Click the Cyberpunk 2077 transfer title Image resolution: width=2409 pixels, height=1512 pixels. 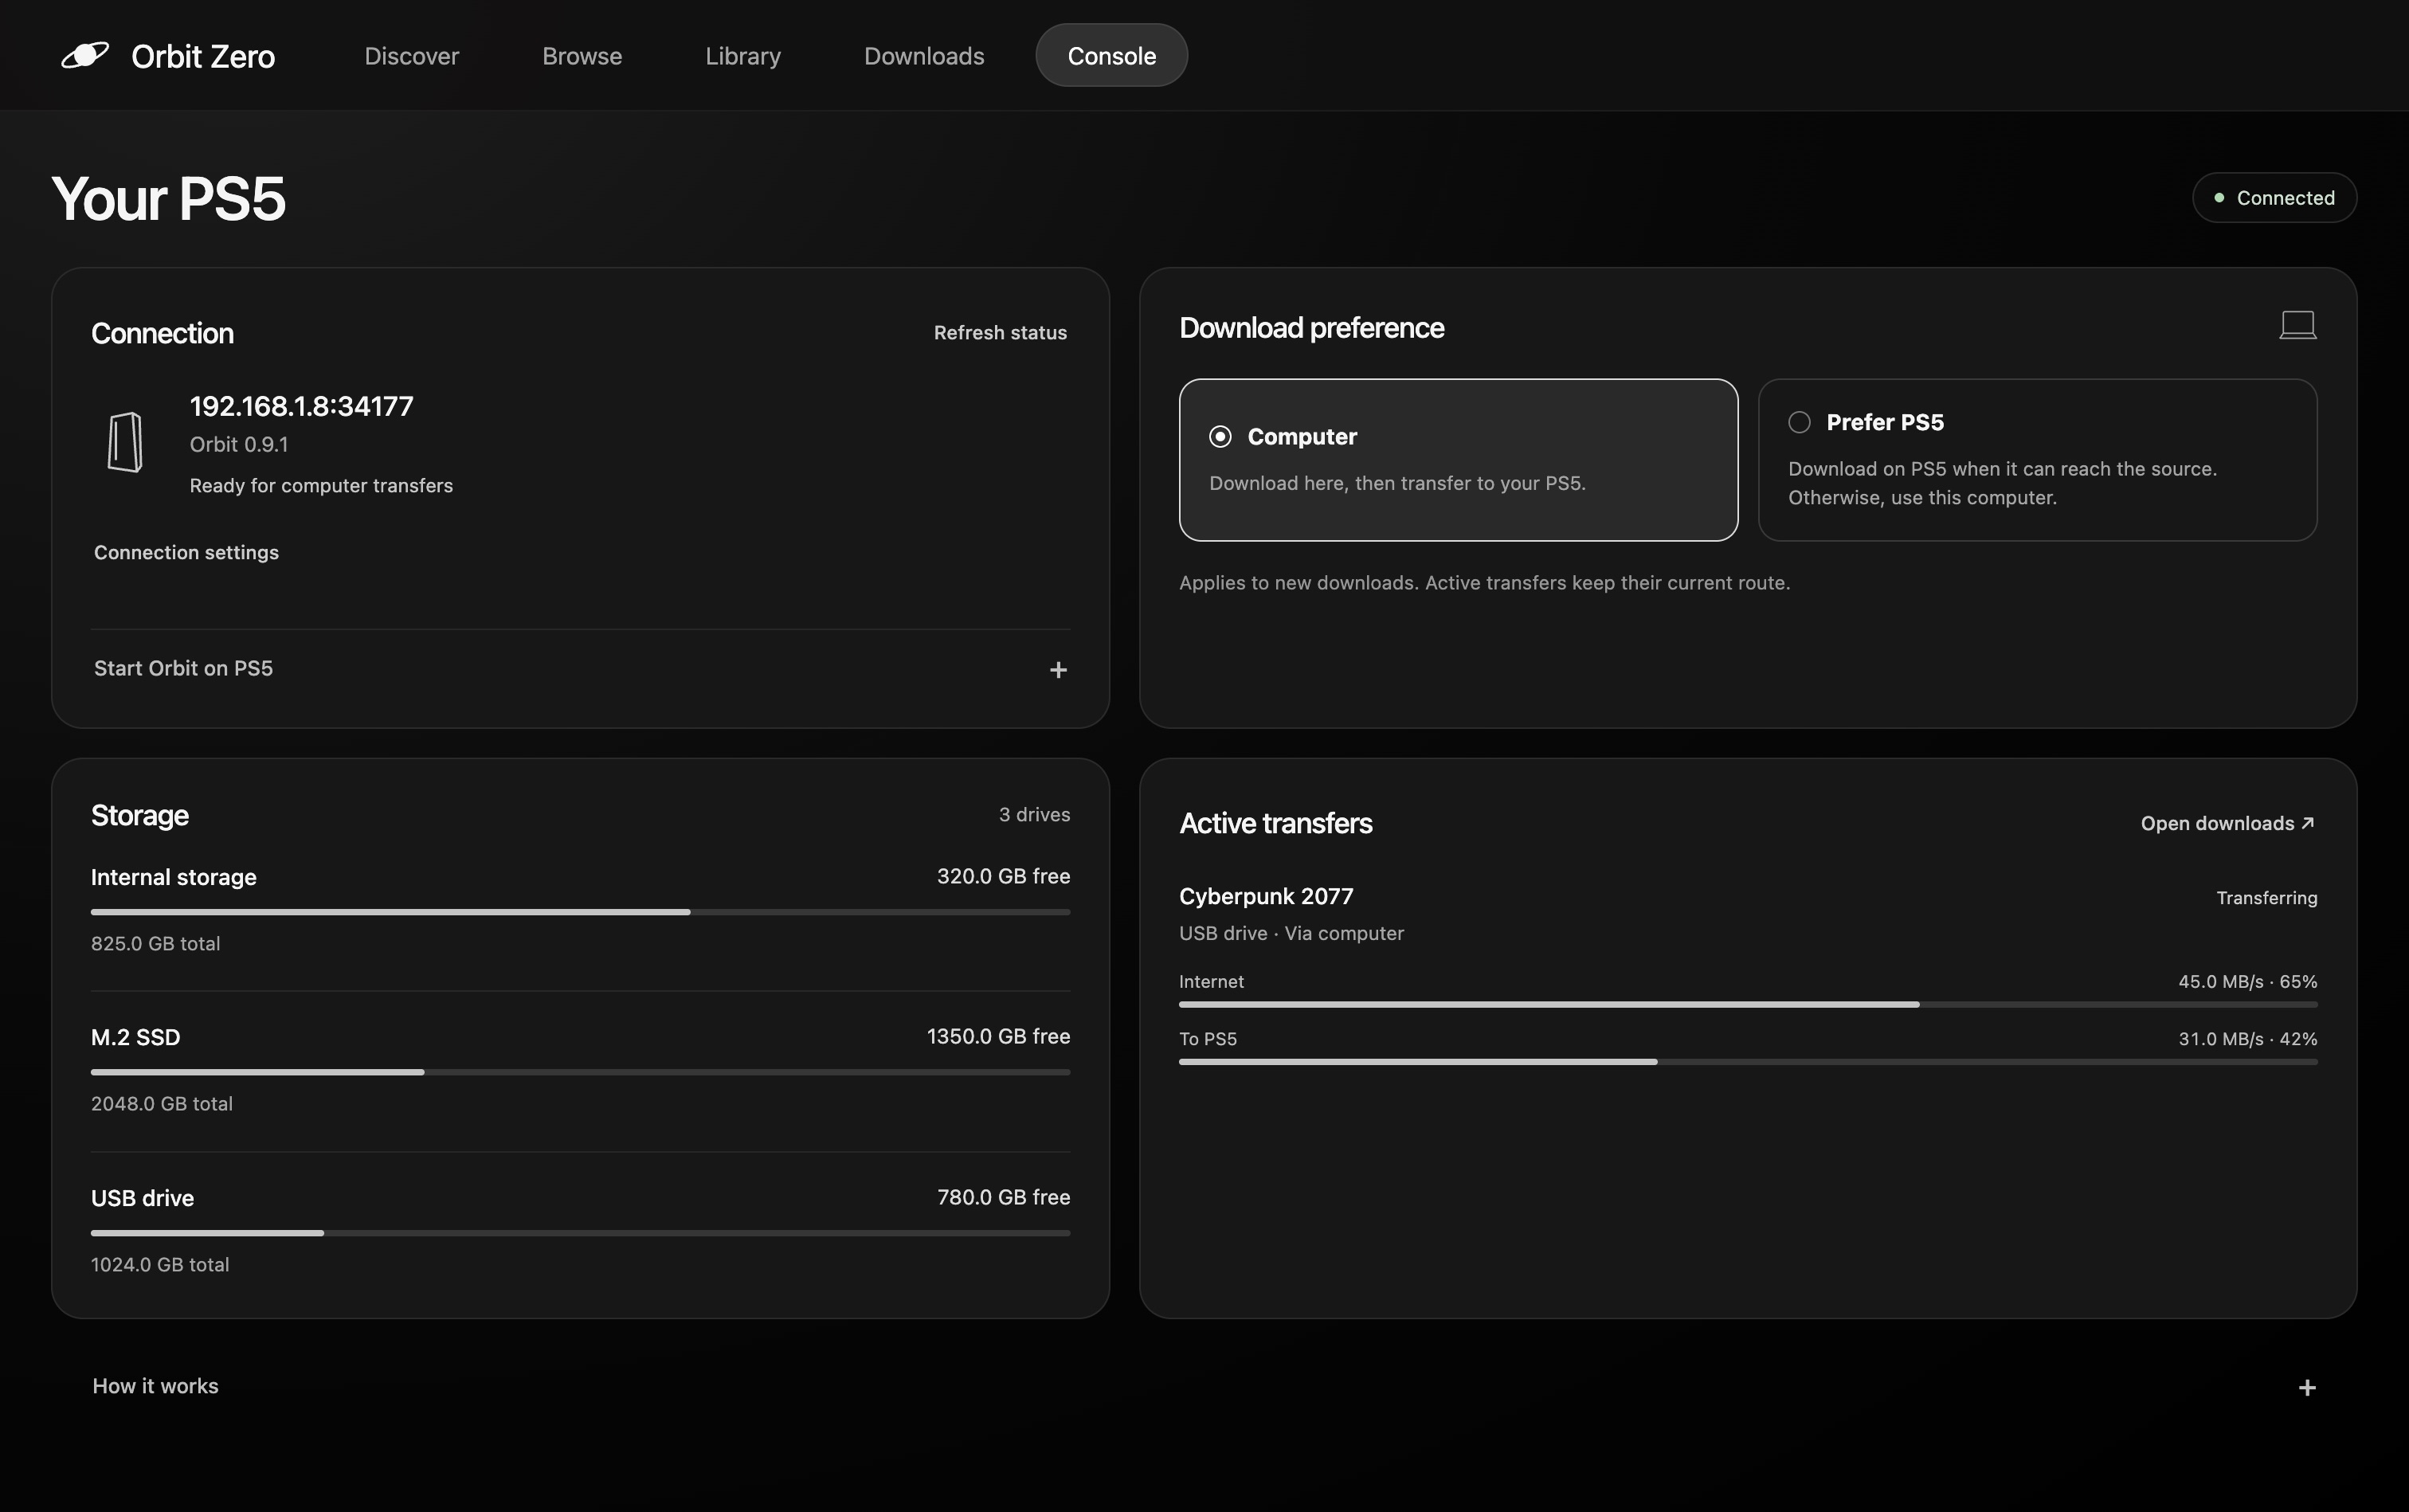(x=1266, y=897)
